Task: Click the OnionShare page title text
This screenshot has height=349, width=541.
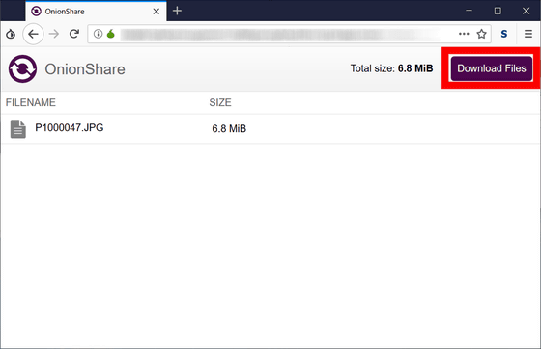Action: (85, 69)
